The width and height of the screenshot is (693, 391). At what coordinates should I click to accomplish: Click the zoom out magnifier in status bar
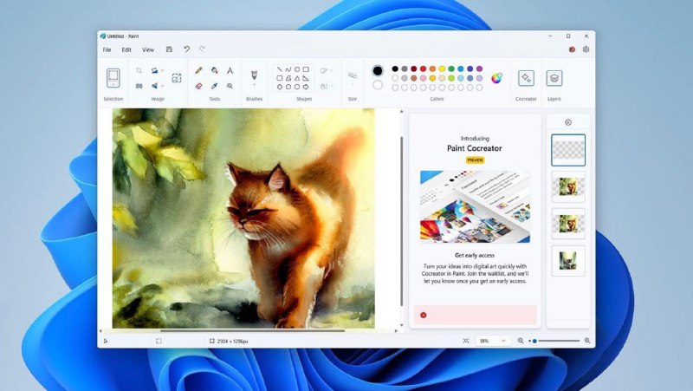pos(521,341)
